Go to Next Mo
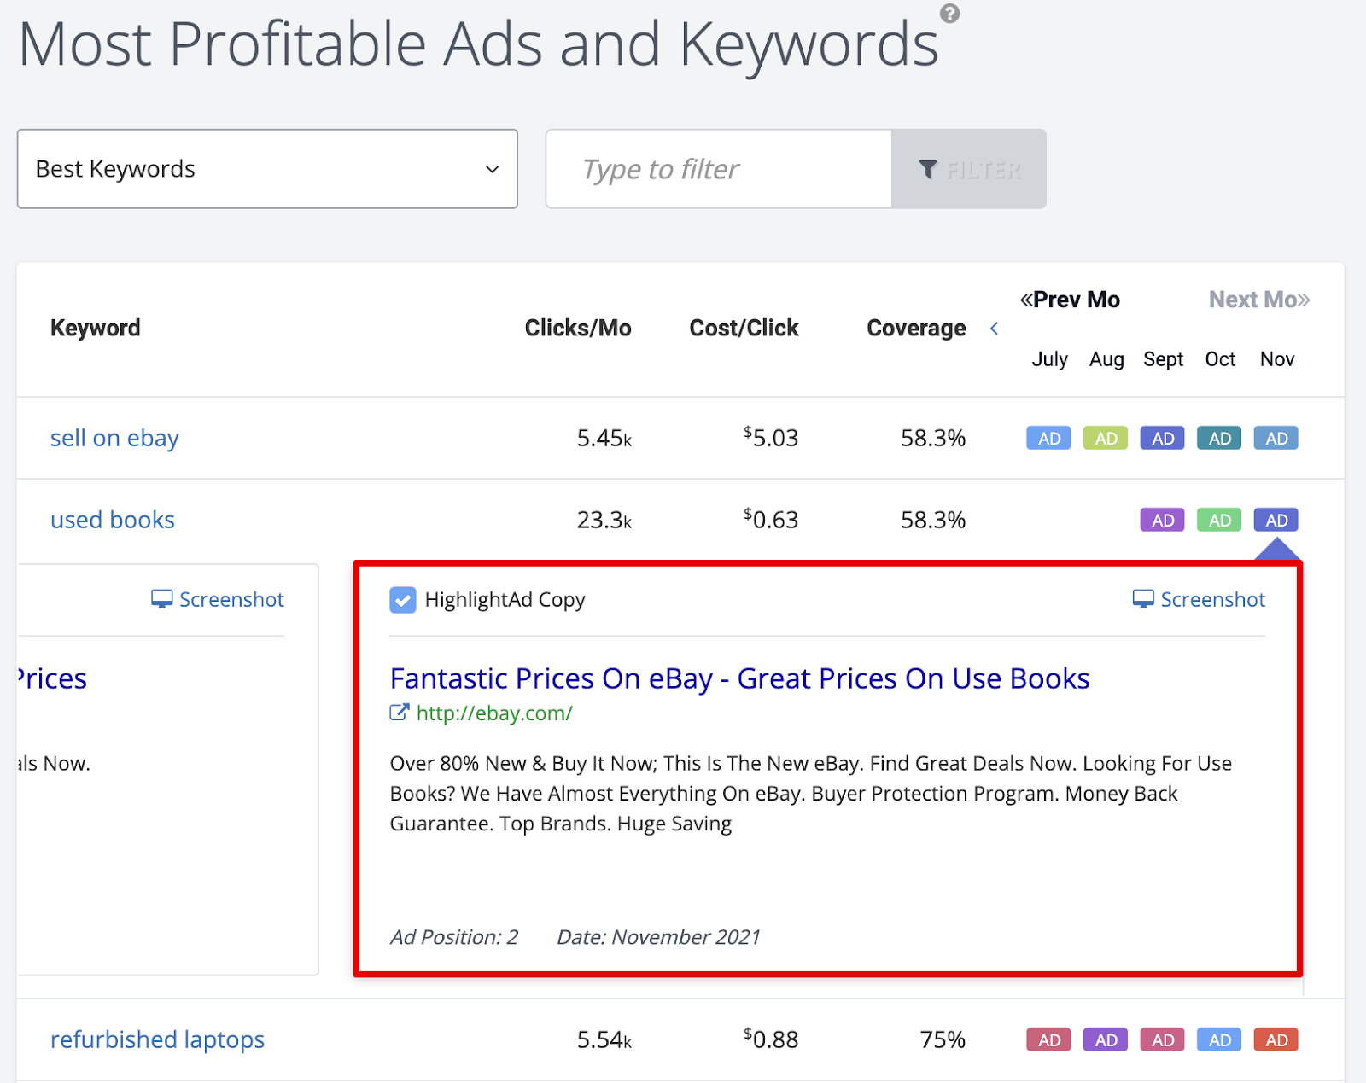This screenshot has height=1083, width=1366. coord(1259,300)
